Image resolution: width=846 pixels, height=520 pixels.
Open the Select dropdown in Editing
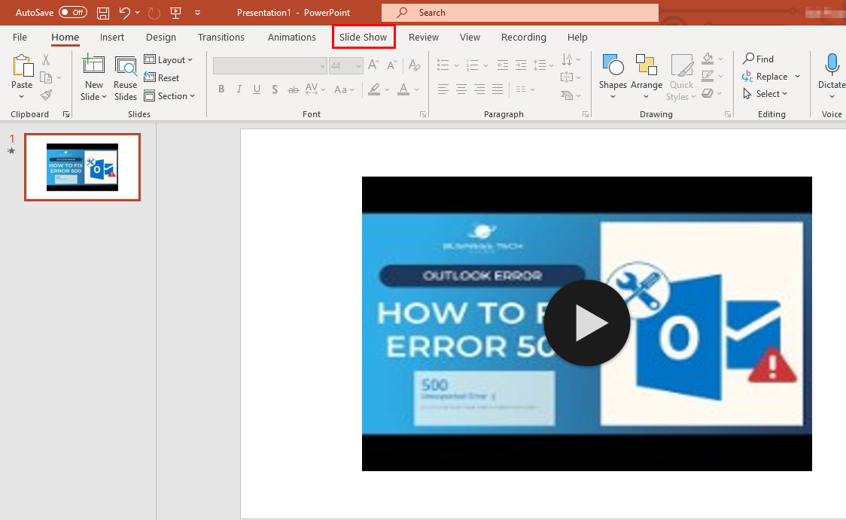(x=765, y=94)
